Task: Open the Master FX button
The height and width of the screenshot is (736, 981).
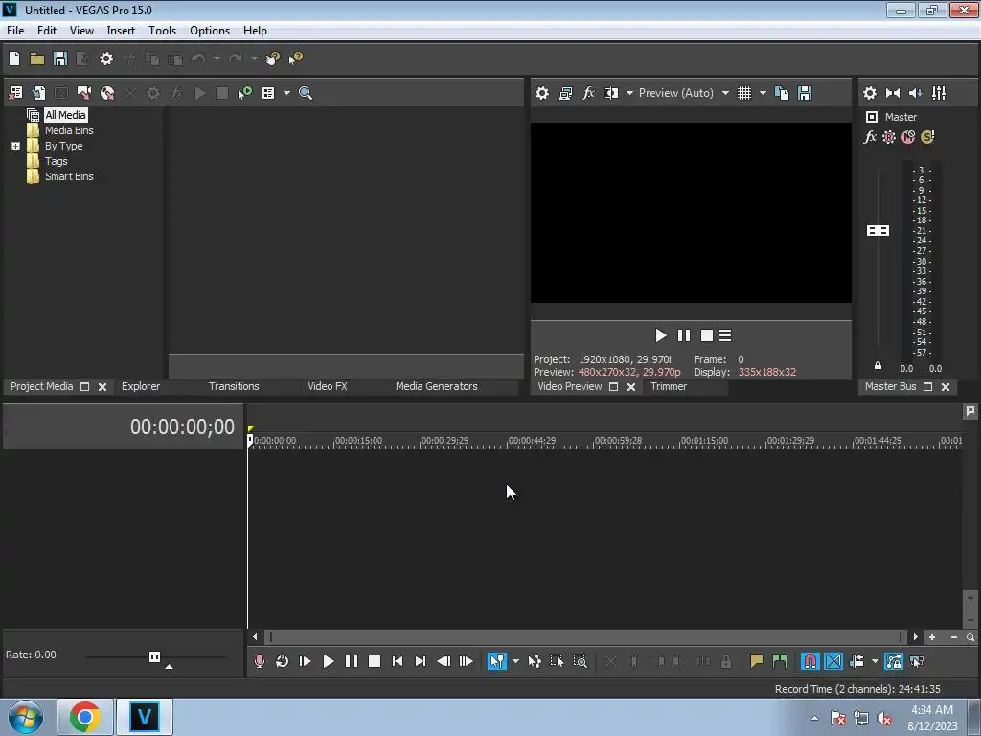Action: pyautogui.click(x=870, y=137)
